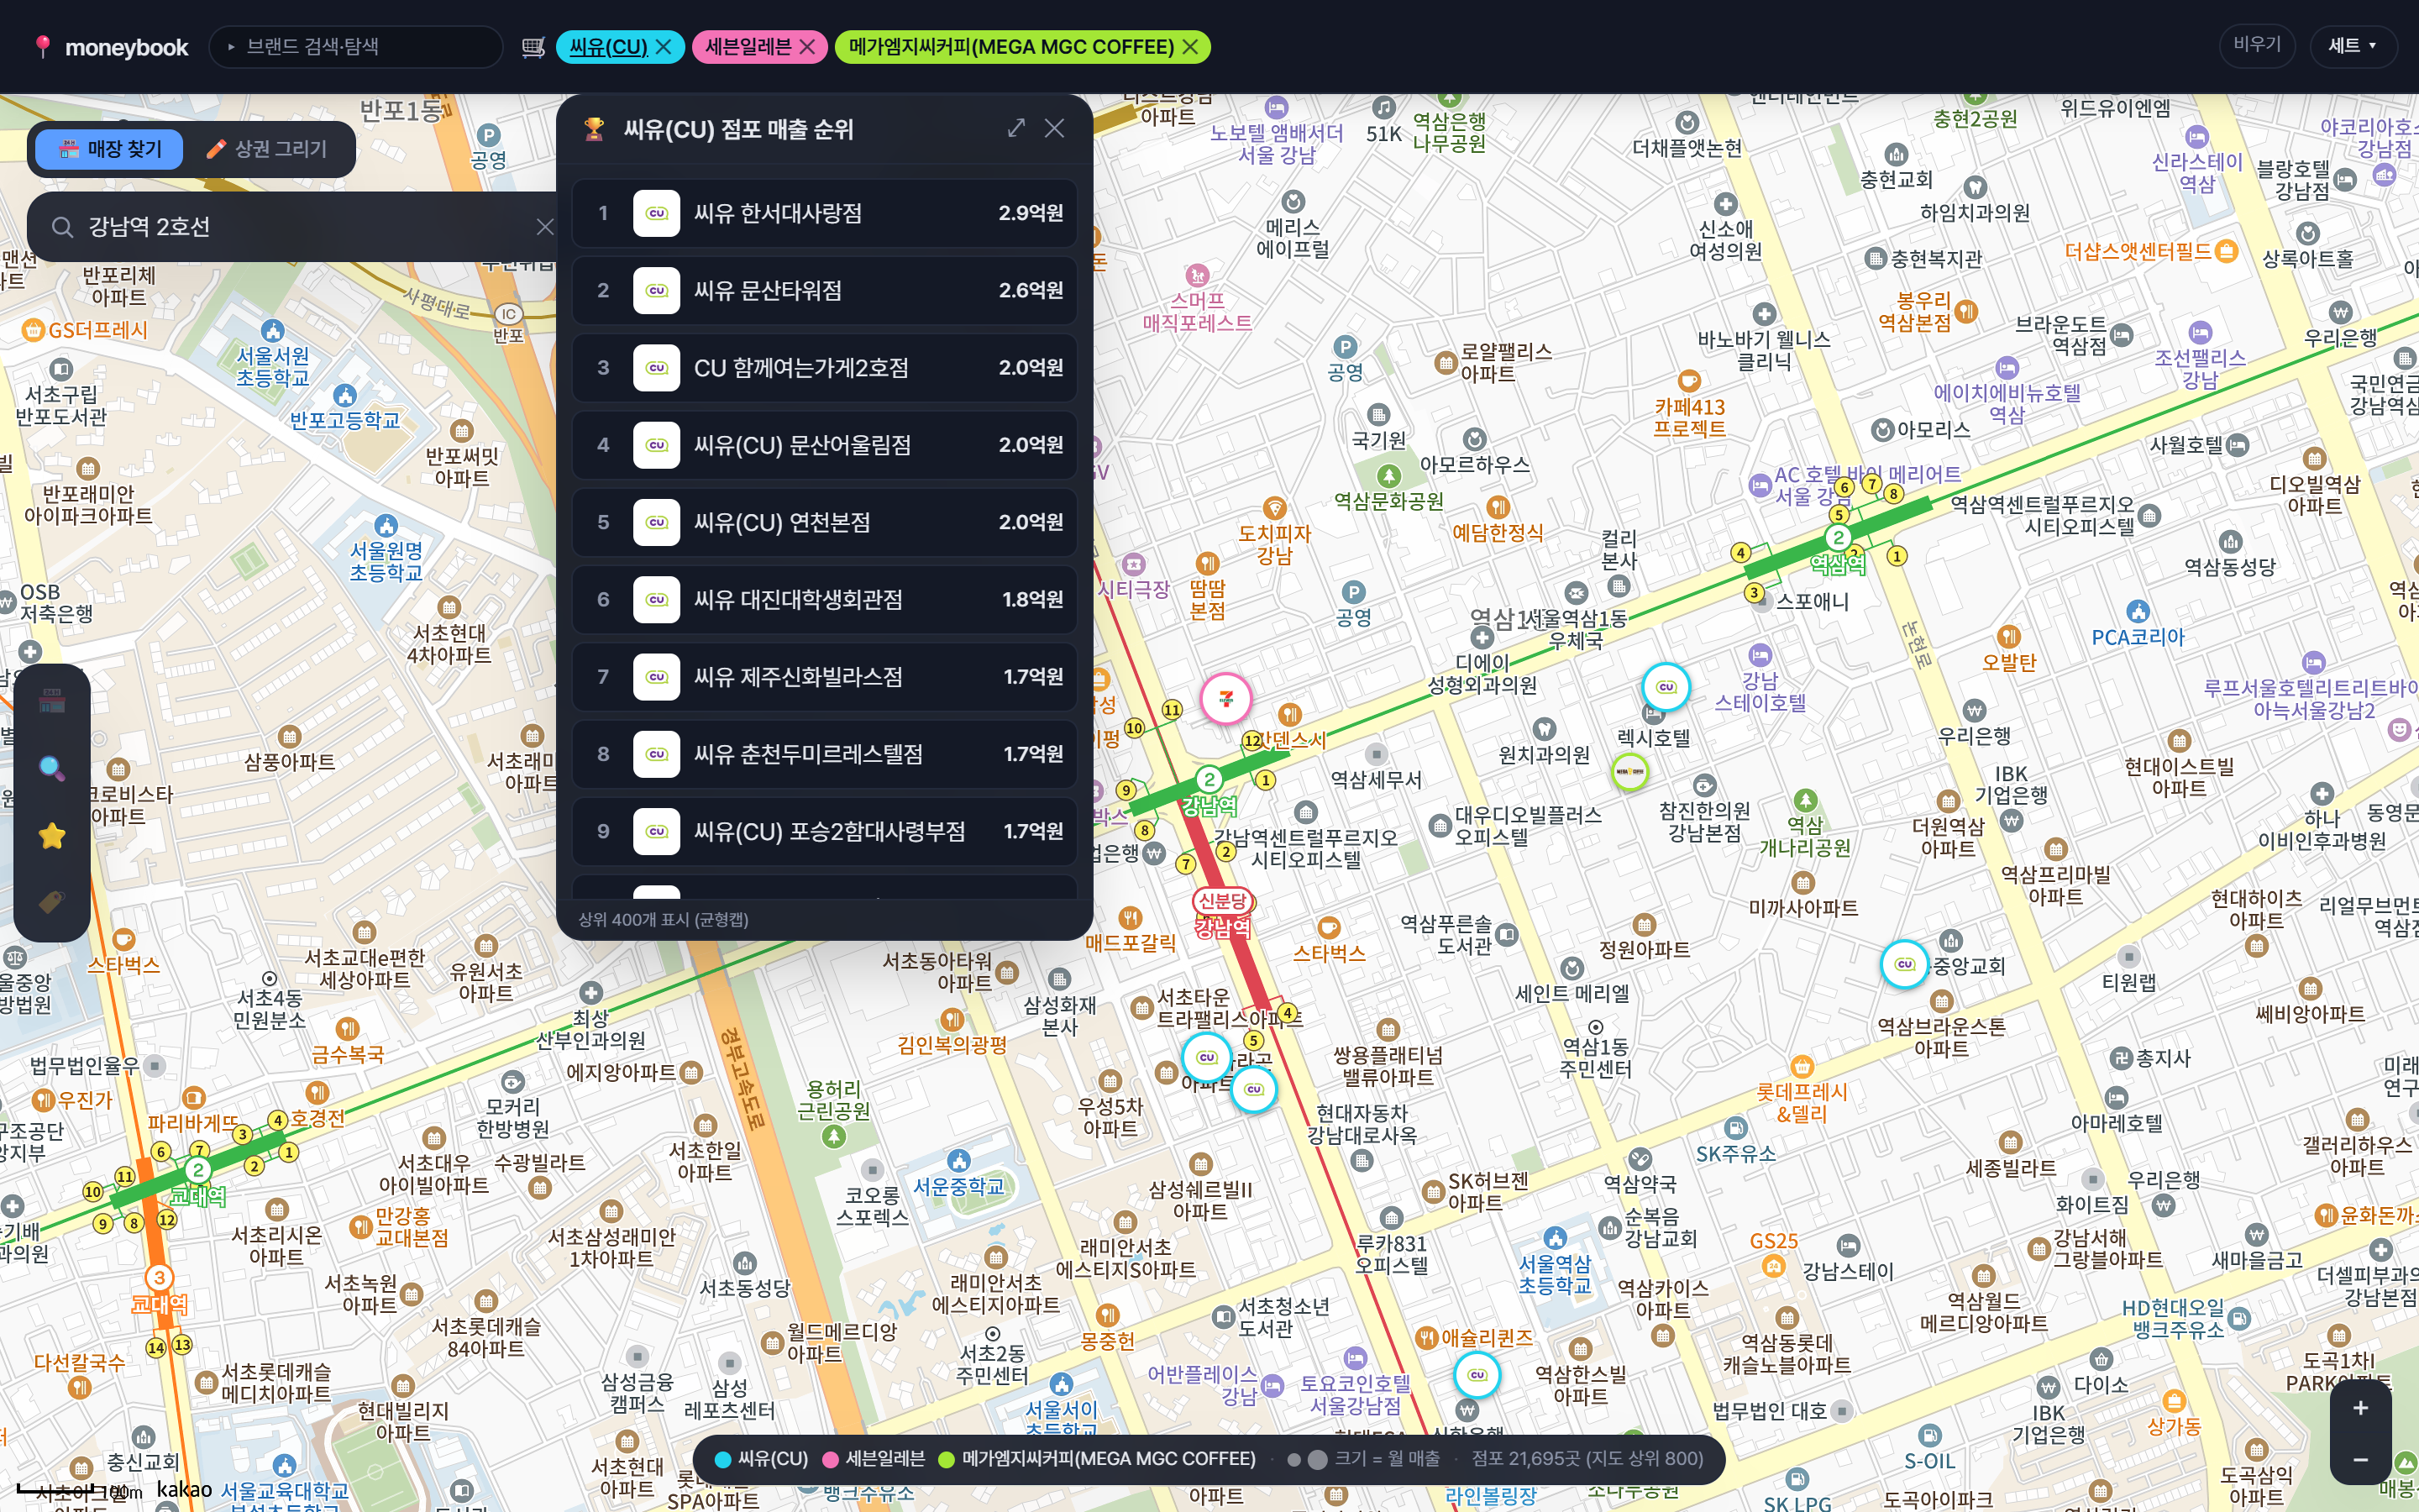Expand the CU sales ranking panel
This screenshot has height=1512, width=2419.
[1016, 128]
